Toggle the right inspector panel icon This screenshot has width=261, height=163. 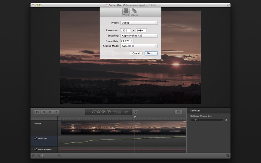click(227, 156)
